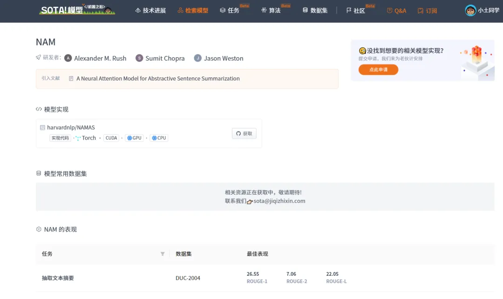Click the GPU tag
The width and height of the screenshot is (503, 299).
point(134,138)
